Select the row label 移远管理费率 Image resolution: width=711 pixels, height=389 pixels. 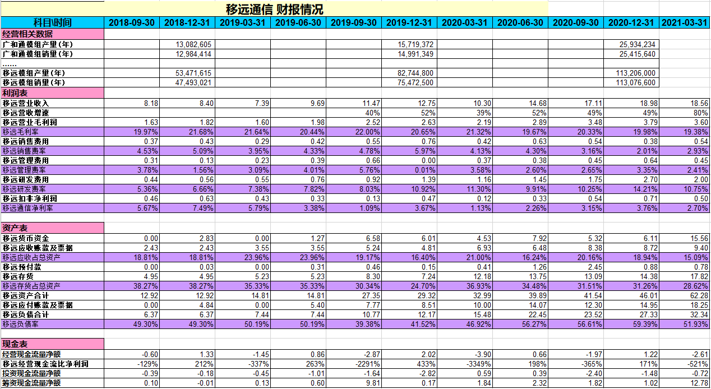pyautogui.click(x=52, y=170)
